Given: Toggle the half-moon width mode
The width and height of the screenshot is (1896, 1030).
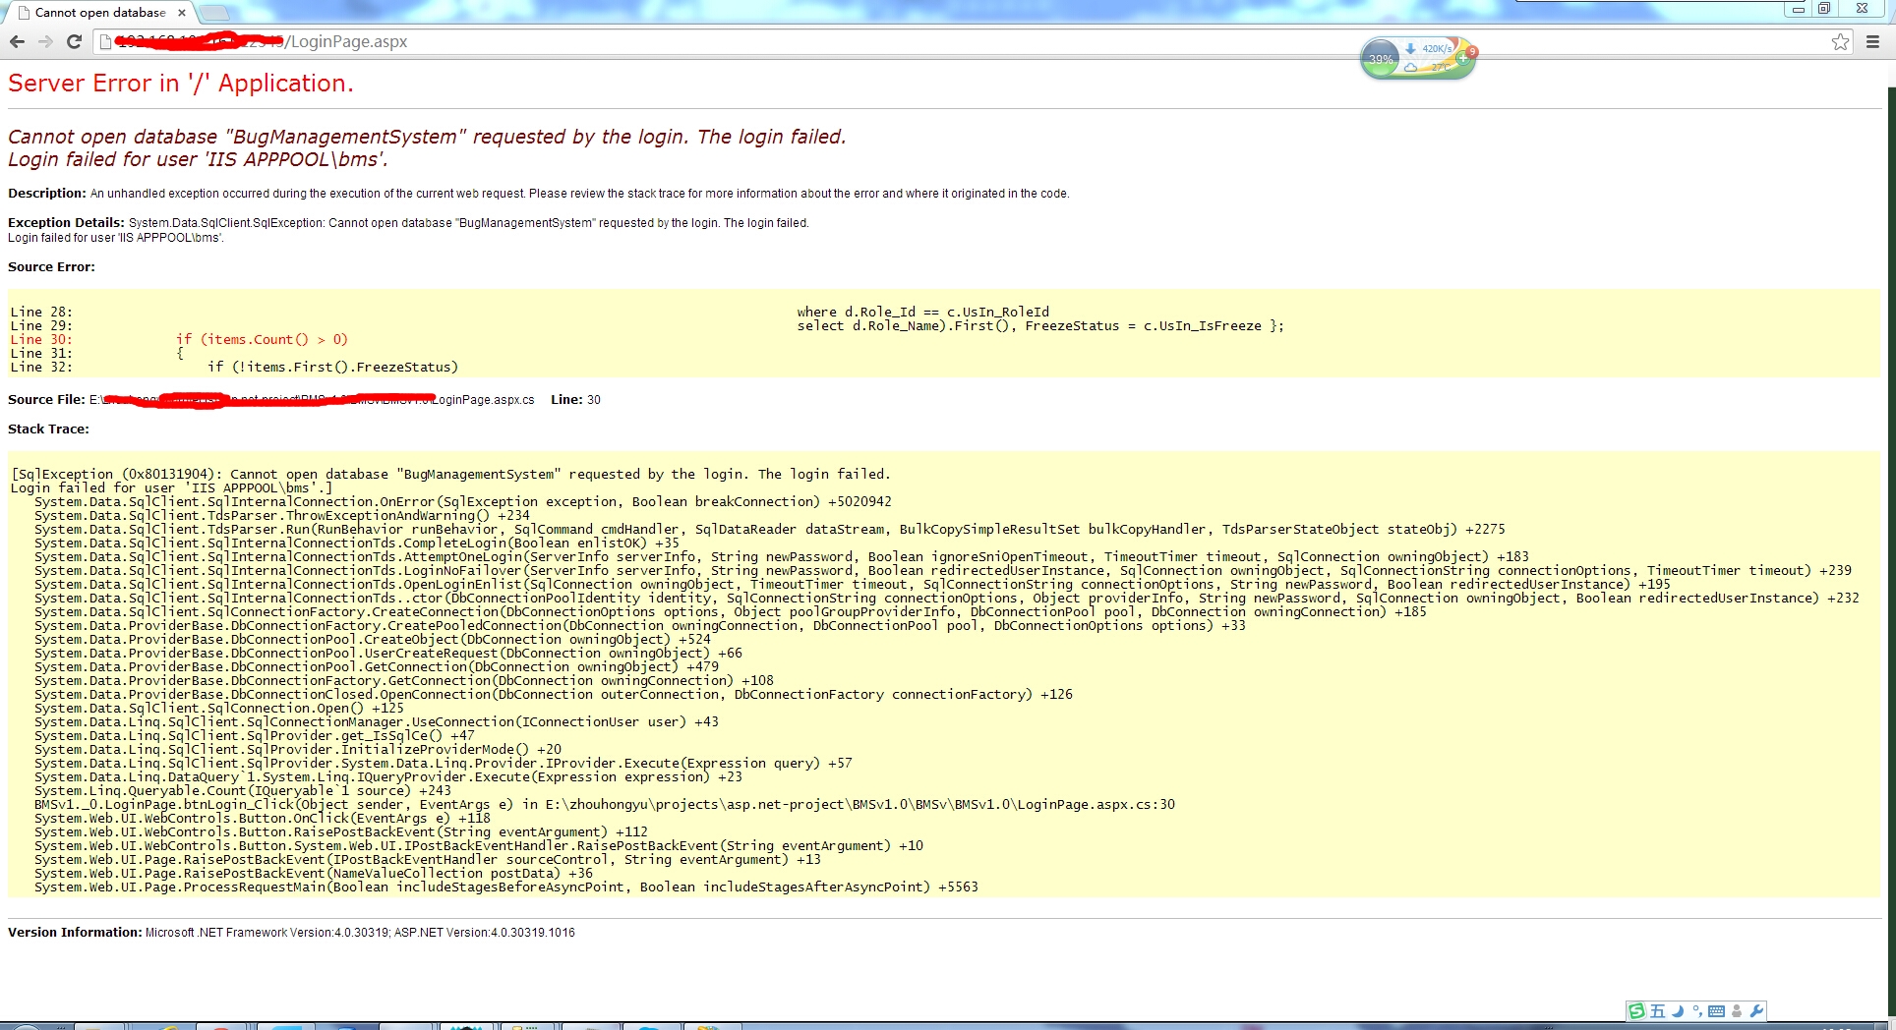Looking at the screenshot, I should coord(1678,1010).
